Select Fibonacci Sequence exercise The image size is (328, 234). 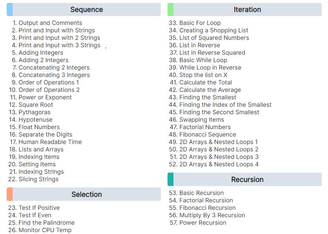(x=208, y=135)
